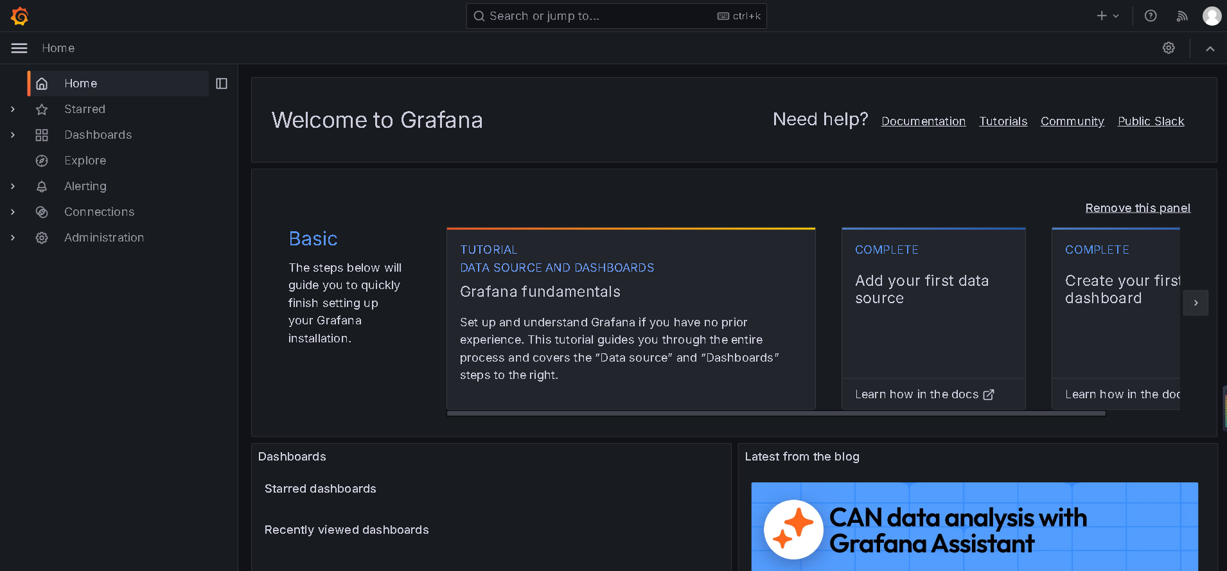Click the Dashboards grid icon

42,135
